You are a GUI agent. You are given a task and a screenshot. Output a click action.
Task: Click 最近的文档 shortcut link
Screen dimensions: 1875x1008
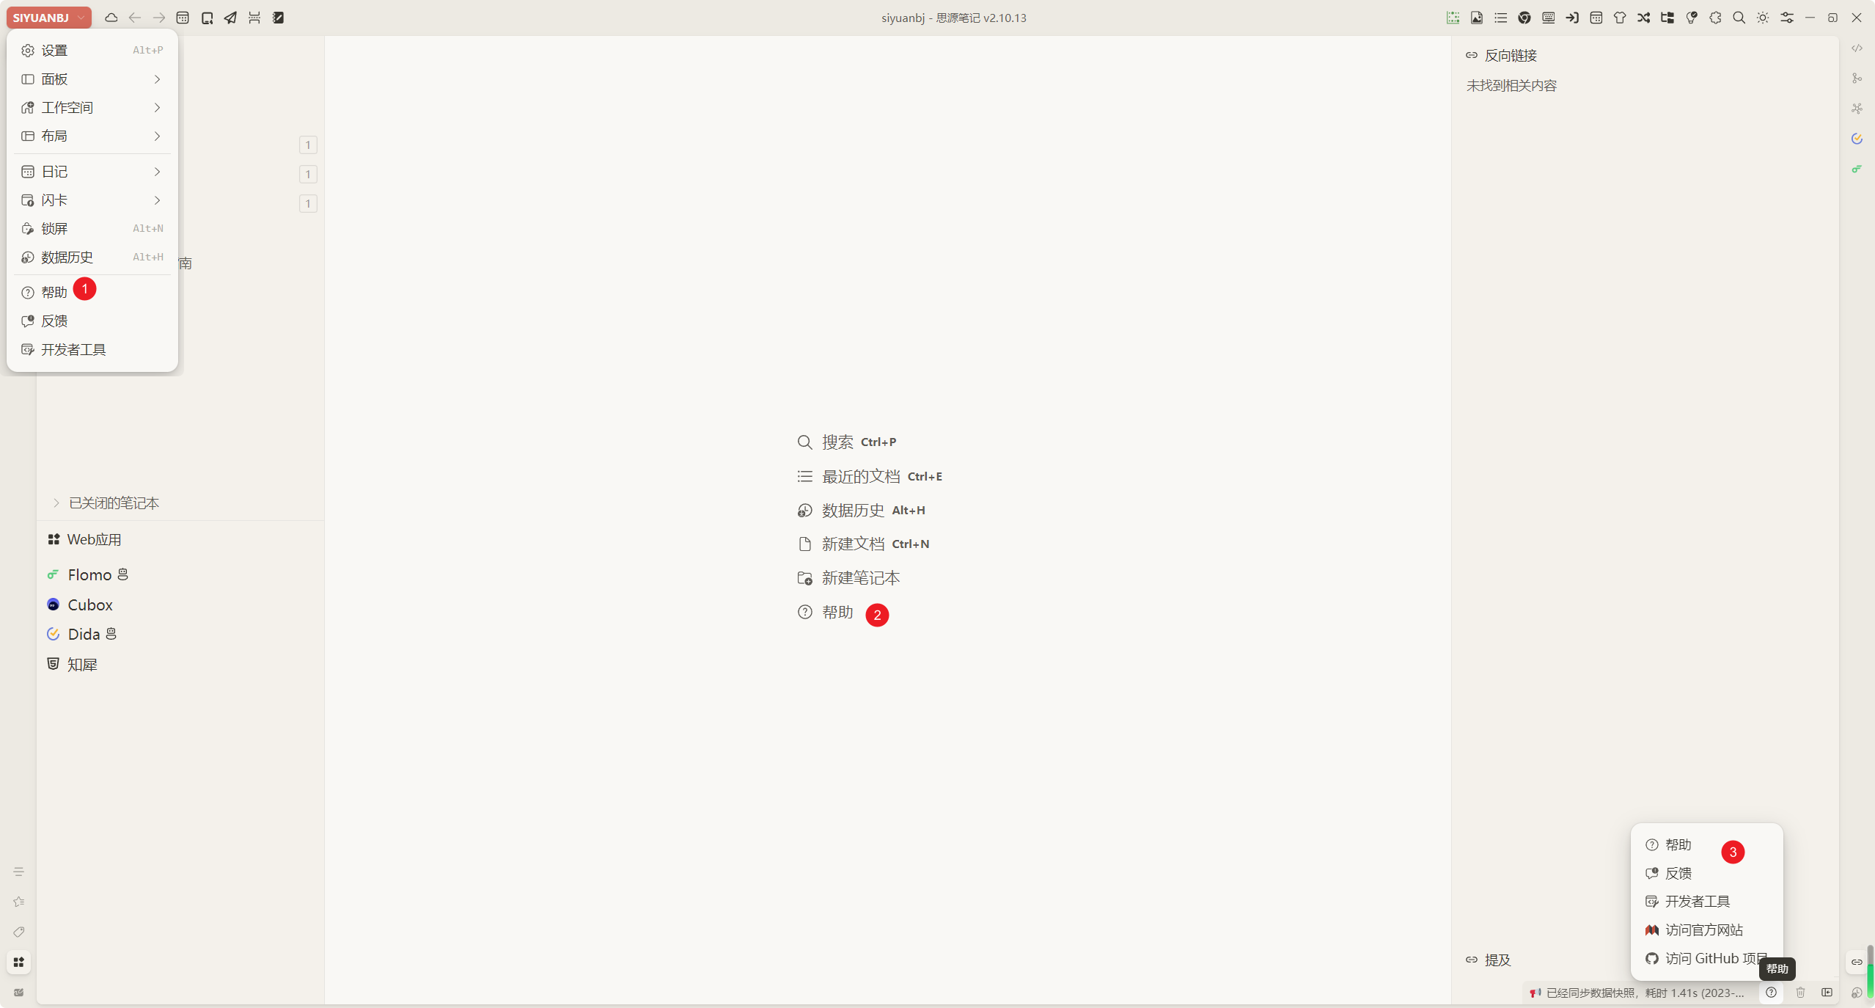click(x=860, y=477)
